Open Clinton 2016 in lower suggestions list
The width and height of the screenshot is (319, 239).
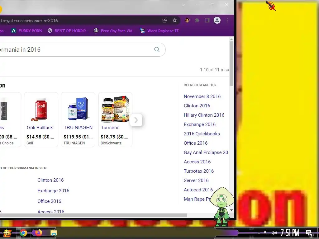[x=50, y=180]
